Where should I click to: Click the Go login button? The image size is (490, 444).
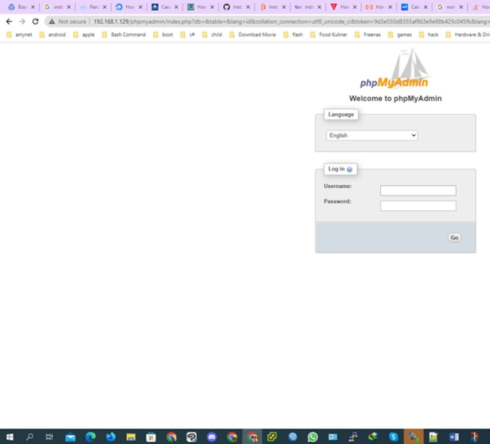point(454,238)
